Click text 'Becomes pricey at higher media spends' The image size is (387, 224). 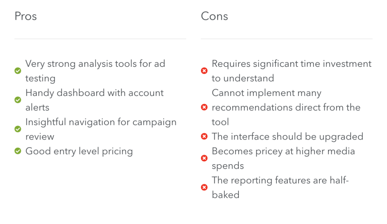(283, 158)
